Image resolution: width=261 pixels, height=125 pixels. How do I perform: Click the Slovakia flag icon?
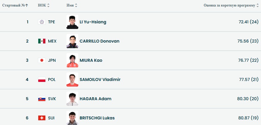[x=42, y=99]
